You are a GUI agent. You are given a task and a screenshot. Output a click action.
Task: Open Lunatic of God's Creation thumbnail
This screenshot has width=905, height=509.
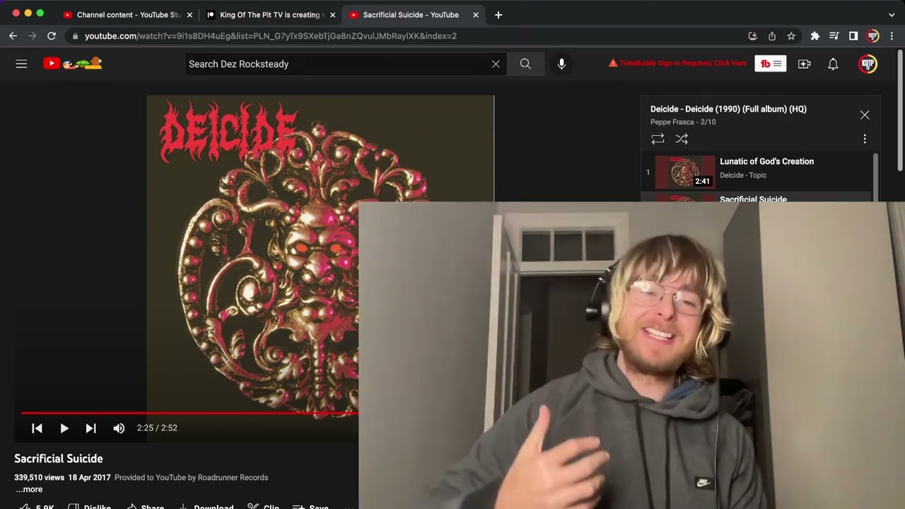coord(685,172)
